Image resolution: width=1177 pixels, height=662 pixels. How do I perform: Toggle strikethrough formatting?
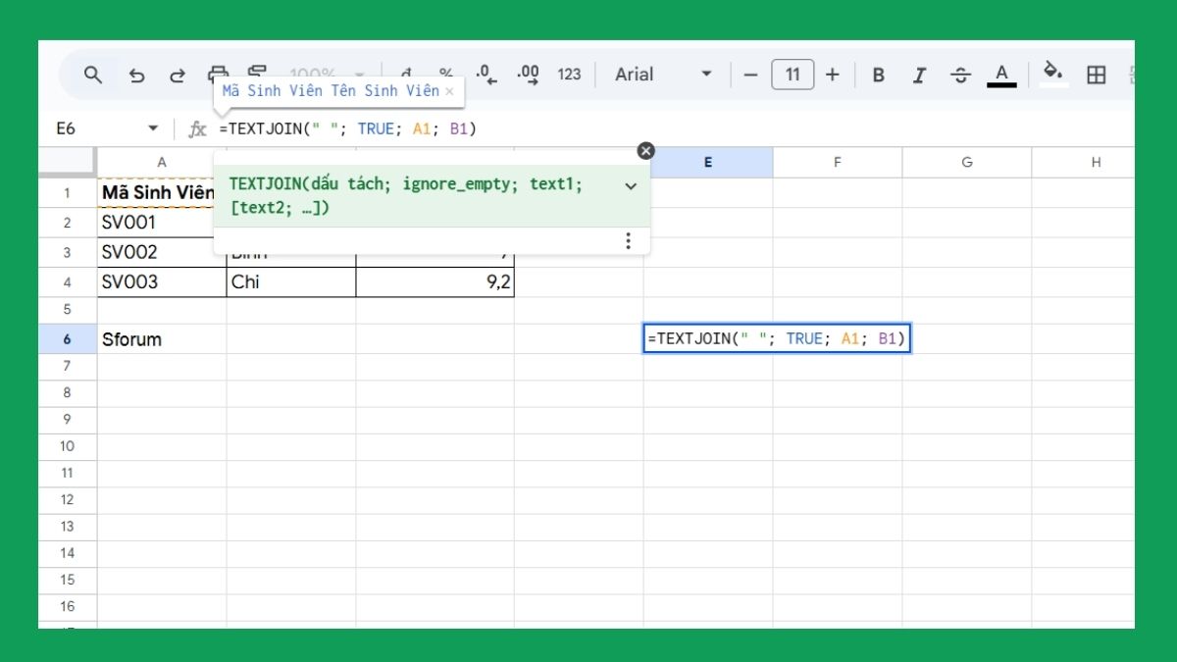960,74
